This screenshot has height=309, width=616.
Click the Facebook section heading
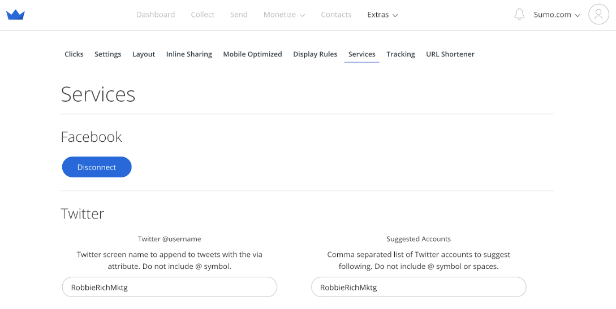point(91,137)
